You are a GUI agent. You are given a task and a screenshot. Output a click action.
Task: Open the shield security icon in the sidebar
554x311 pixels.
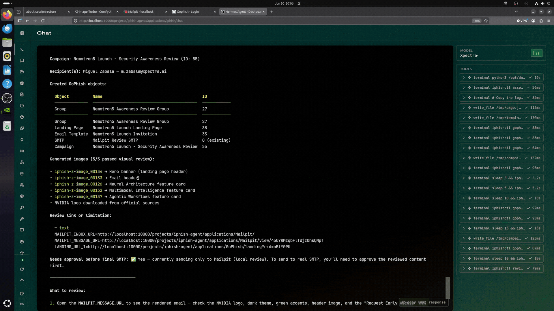(22, 174)
